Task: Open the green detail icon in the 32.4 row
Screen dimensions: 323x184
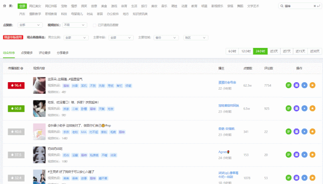Action: 288,177
